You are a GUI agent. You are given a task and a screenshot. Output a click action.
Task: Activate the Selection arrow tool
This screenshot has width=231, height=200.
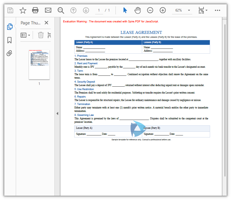point(125,10)
